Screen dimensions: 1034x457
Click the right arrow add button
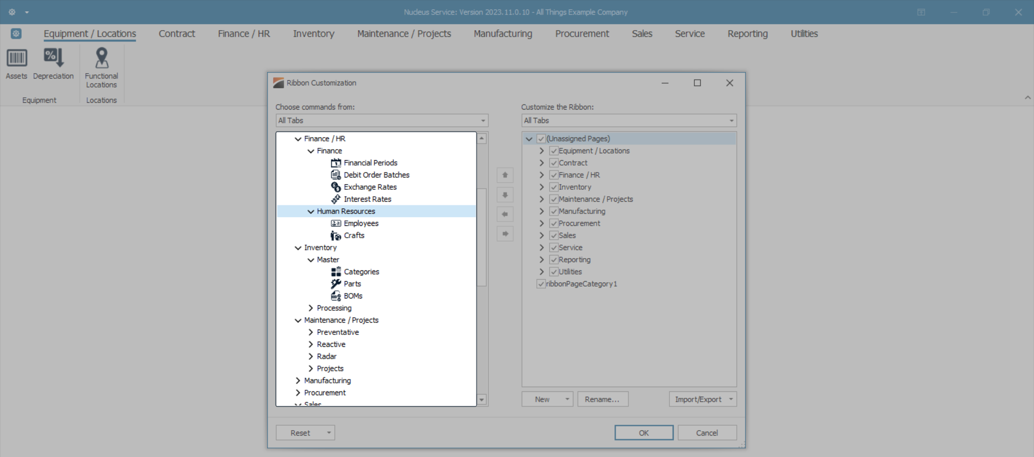click(505, 234)
